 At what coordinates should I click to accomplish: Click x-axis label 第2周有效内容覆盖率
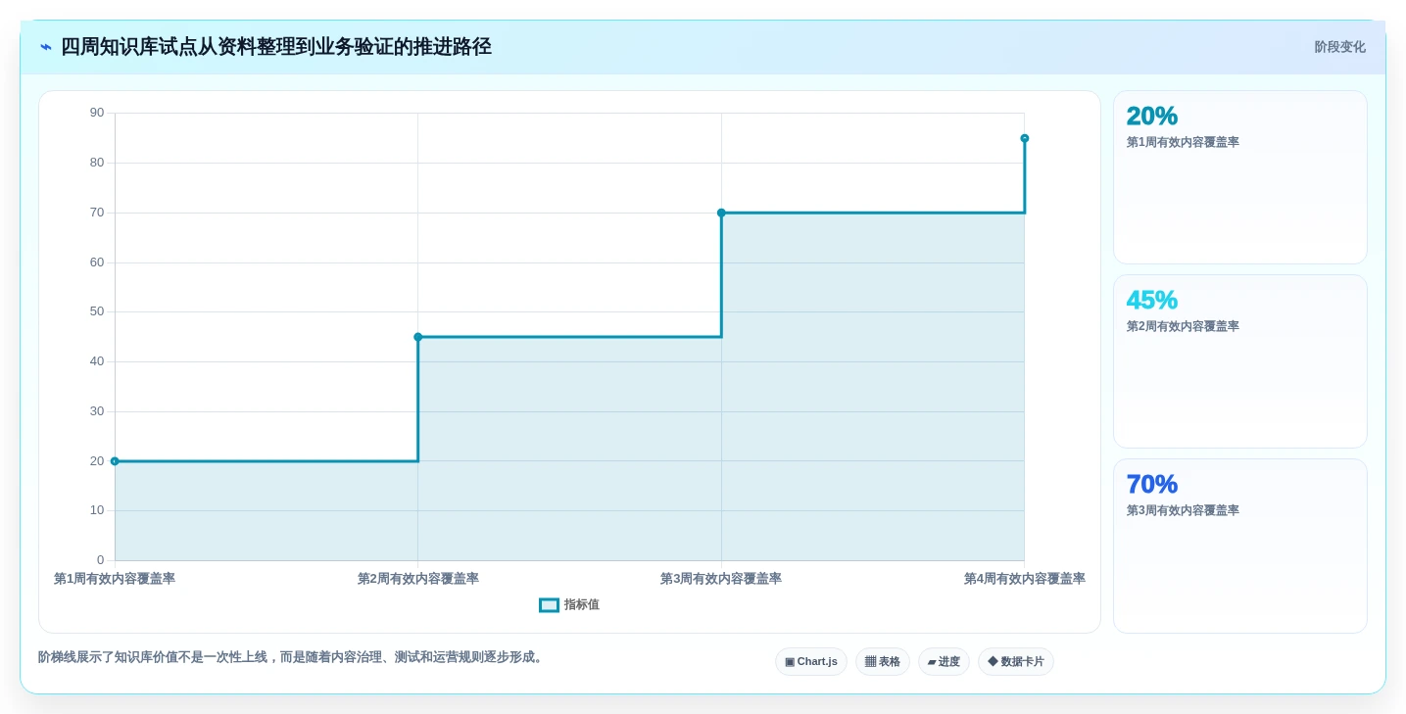(418, 579)
